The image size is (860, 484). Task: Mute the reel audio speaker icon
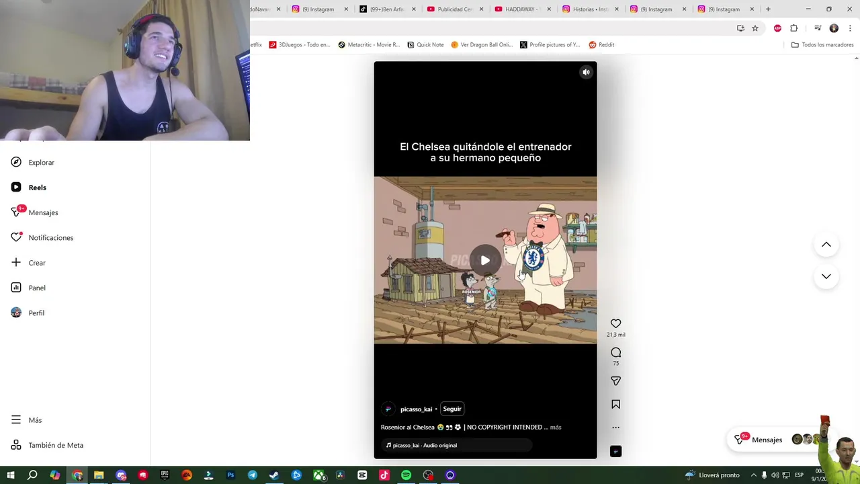pos(586,72)
